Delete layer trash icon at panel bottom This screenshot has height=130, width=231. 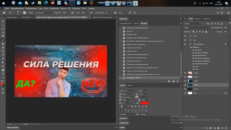click(226, 128)
